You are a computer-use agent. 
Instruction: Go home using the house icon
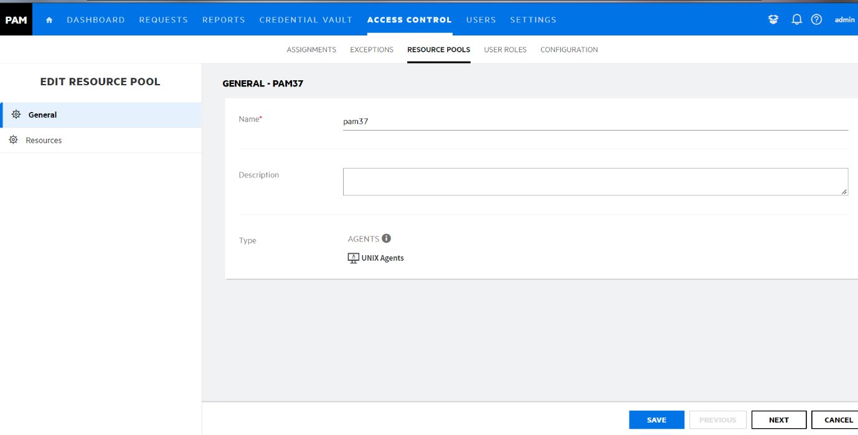(x=49, y=19)
